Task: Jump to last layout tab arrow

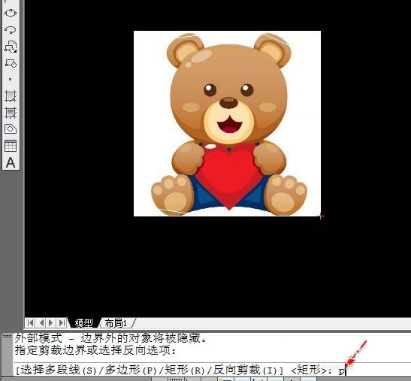Action: point(62,322)
